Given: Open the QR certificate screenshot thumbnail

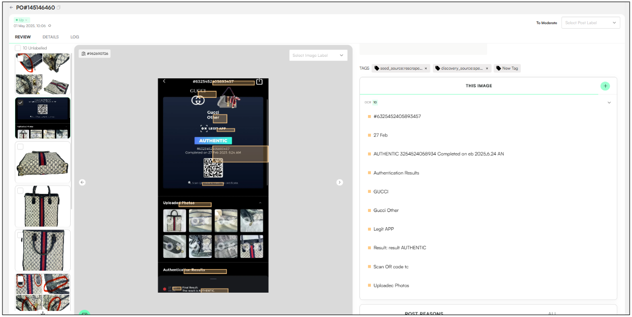Looking at the screenshot, I should pyautogui.click(x=42, y=118).
